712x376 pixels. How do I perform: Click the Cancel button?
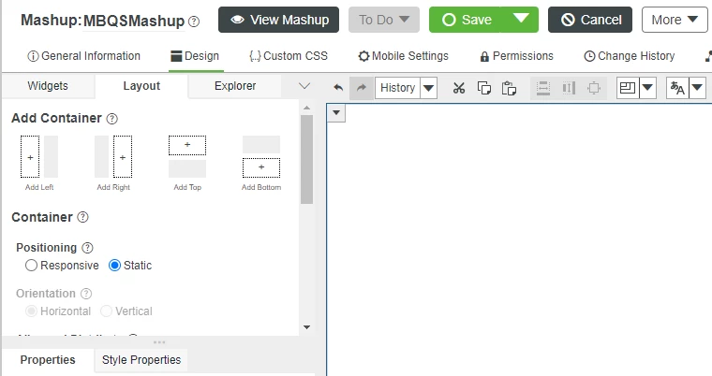pos(590,20)
